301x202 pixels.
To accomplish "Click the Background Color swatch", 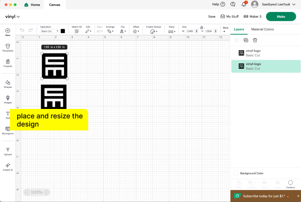I will pyautogui.click(x=236, y=173).
